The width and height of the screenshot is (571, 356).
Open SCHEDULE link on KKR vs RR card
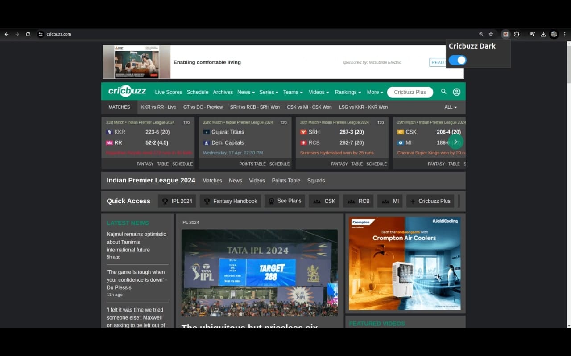click(182, 164)
